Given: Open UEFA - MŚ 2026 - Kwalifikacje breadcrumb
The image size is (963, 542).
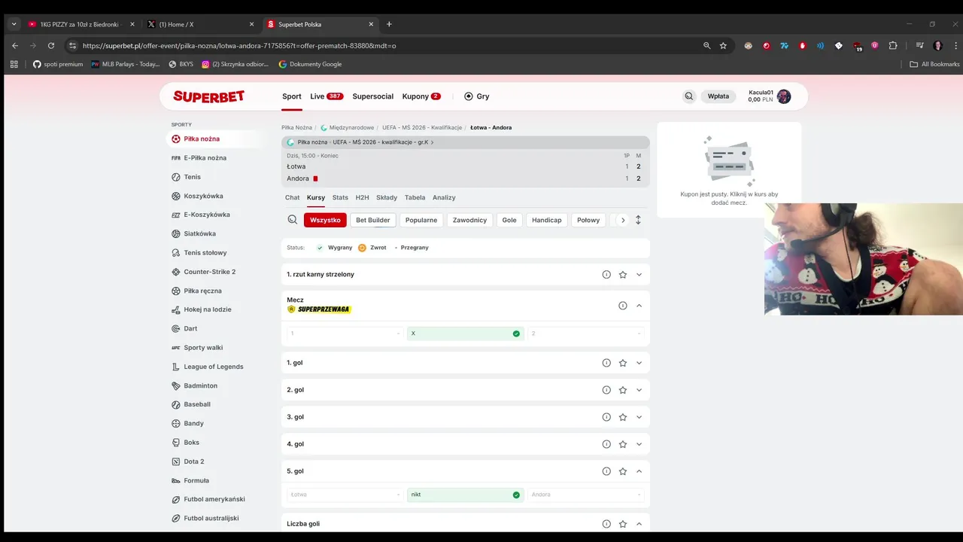Looking at the screenshot, I should click(x=422, y=128).
